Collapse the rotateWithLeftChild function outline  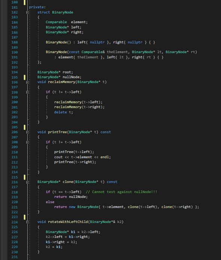pos(27,222)
